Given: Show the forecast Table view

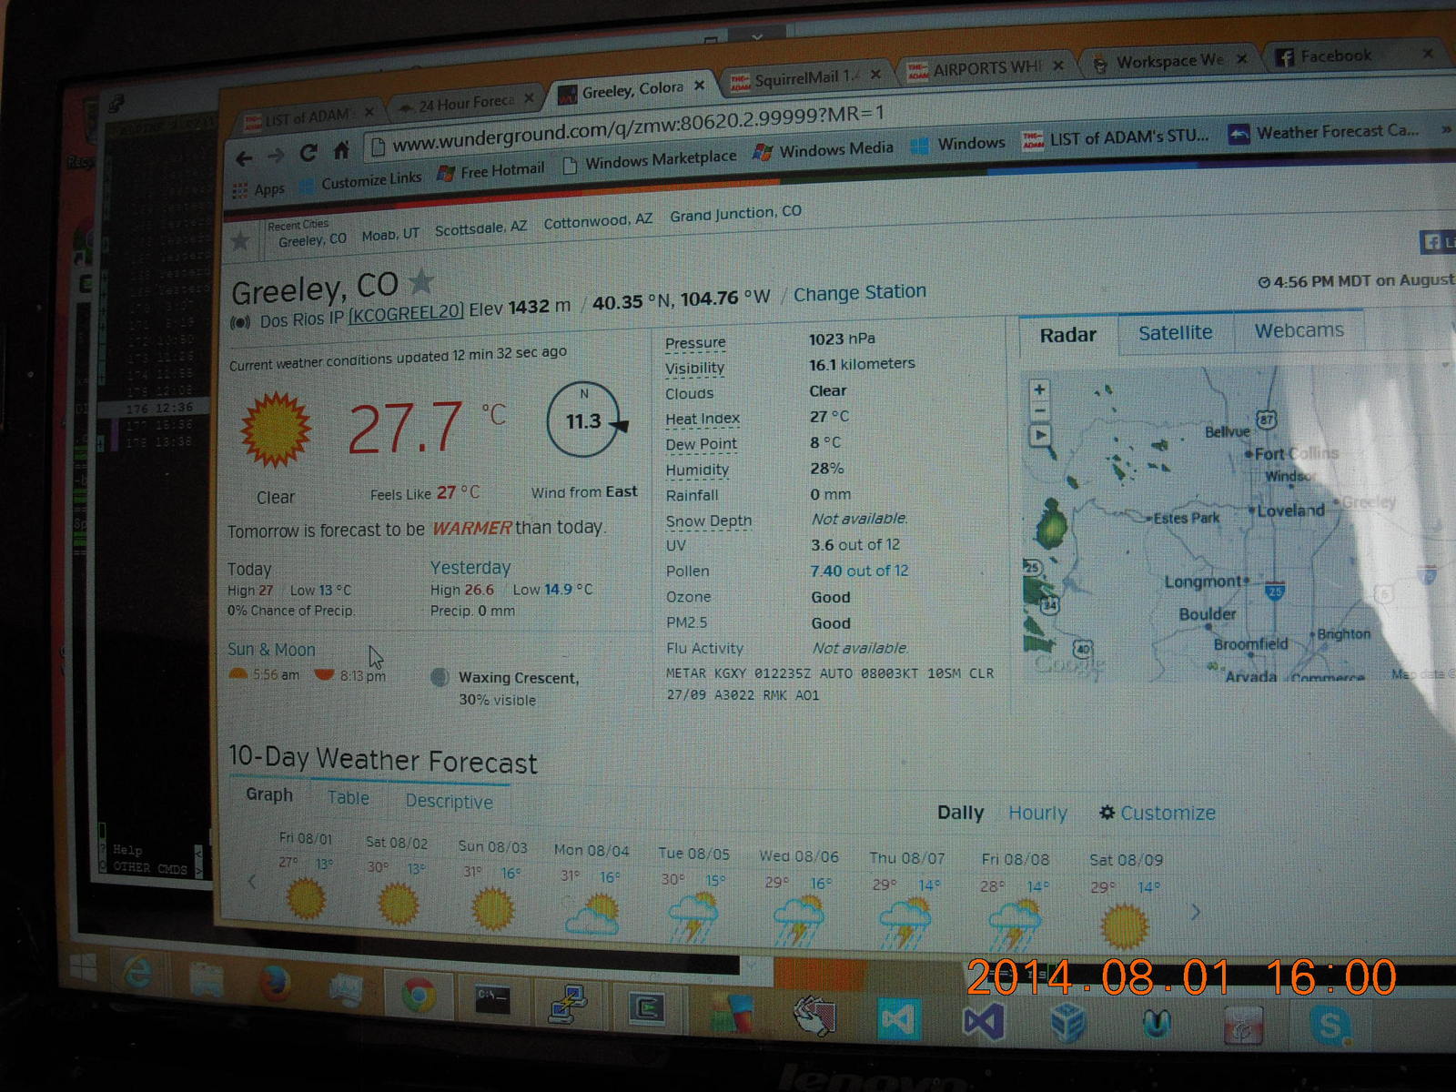Looking at the screenshot, I should tap(349, 798).
